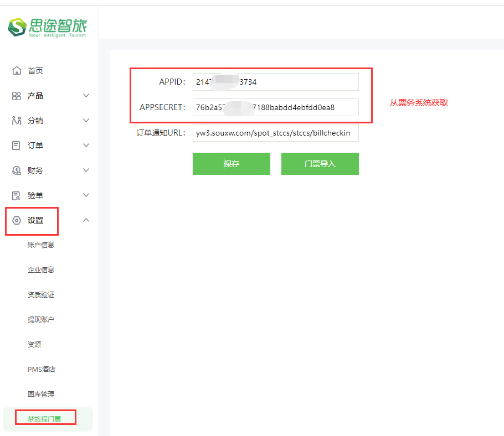The height and width of the screenshot is (436, 504).
Task: Click the home icon beside 首页
Action: tap(17, 71)
